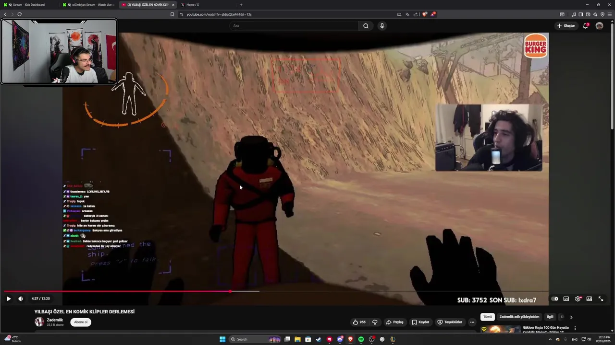Screen dimensions: 615x345
Task: Click the Teşekkürler thanks button
Action: 450,322
